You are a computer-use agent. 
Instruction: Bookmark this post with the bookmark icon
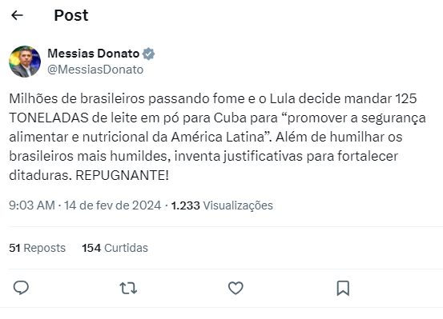click(343, 288)
